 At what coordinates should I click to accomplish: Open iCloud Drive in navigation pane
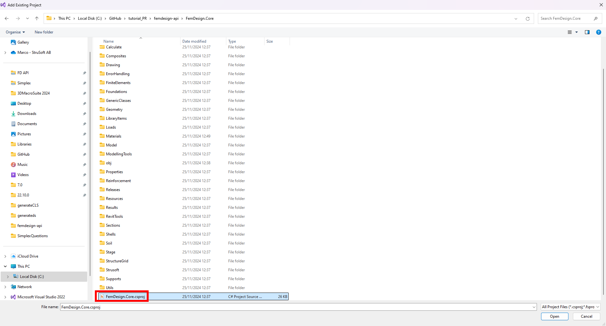(x=28, y=256)
